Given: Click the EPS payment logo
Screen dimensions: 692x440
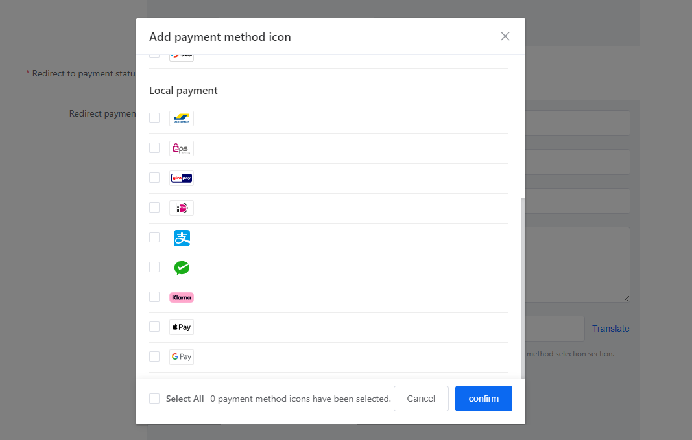Looking at the screenshot, I should click(x=181, y=148).
